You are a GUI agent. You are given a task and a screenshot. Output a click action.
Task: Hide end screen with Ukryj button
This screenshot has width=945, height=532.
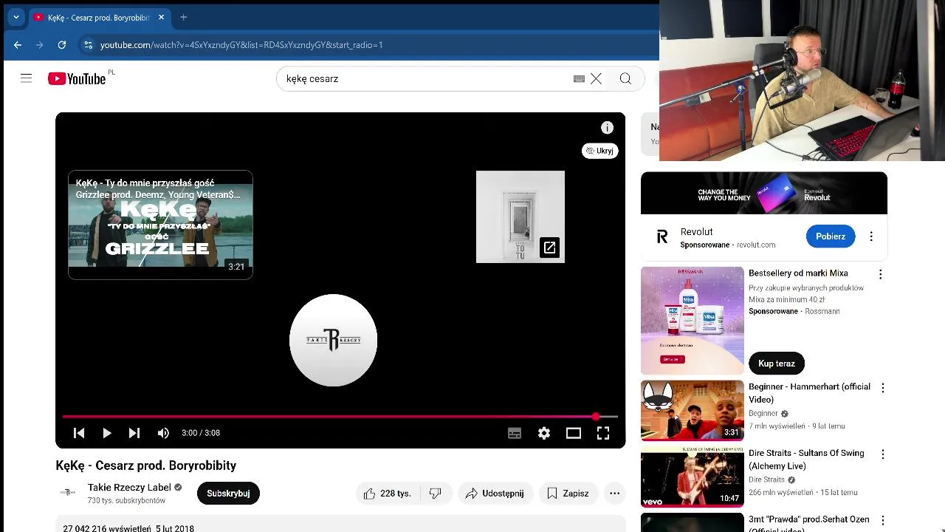point(599,150)
